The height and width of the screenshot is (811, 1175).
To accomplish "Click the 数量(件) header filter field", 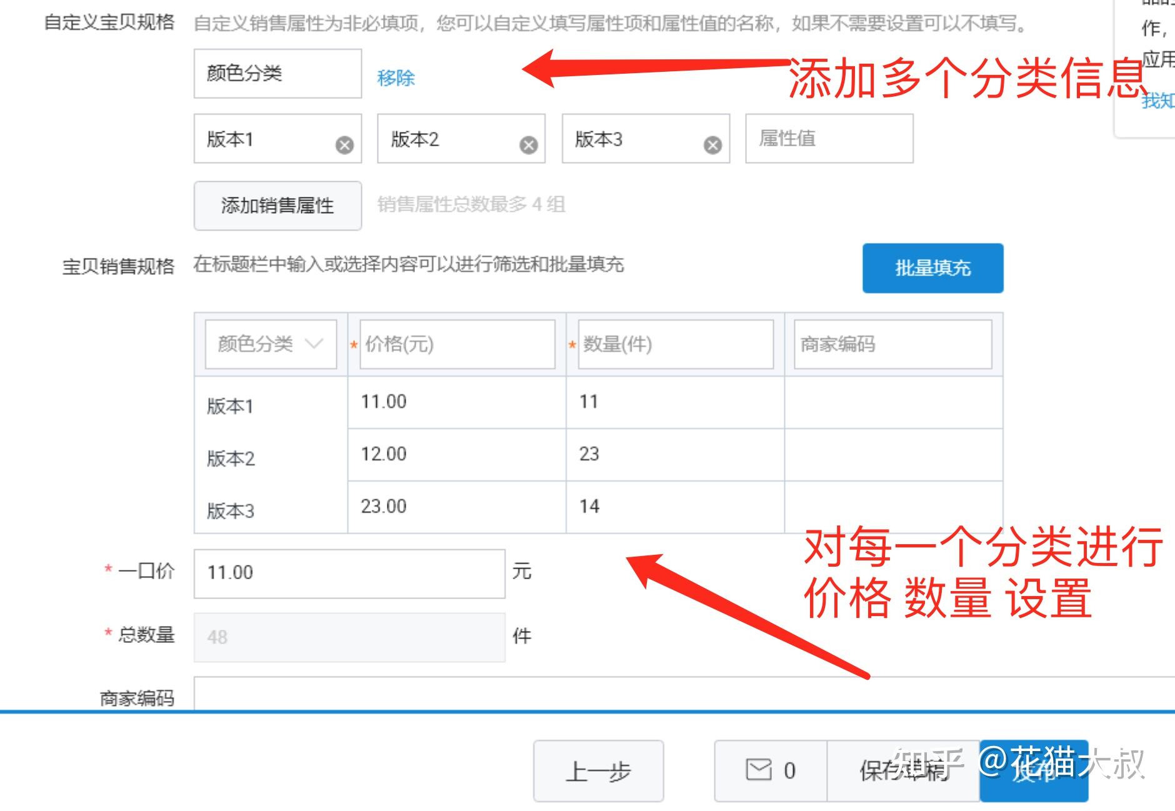I will coord(676,344).
